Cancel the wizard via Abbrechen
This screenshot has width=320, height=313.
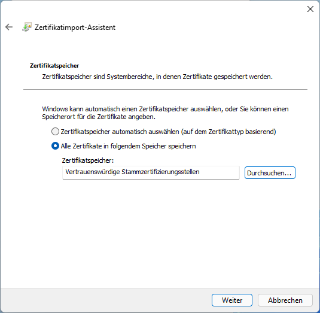[285, 300]
